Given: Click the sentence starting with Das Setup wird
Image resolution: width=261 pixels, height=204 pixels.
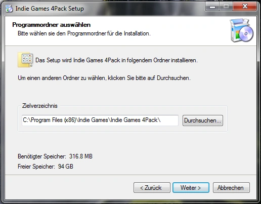Looking at the screenshot, I should tap(116, 60).
